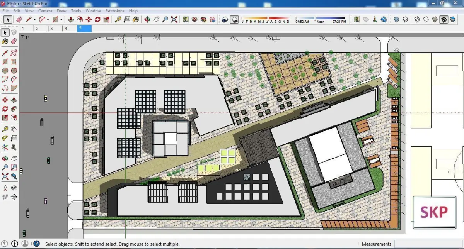
Task: Toggle Back Edges style
Action: pyautogui.click(x=405, y=19)
